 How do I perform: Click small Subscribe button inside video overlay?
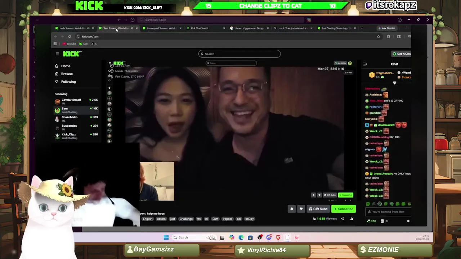(345, 195)
